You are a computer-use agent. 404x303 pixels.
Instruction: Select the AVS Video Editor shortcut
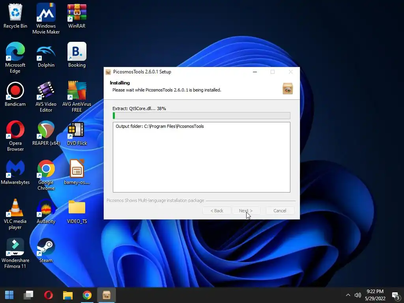pyautogui.click(x=46, y=97)
